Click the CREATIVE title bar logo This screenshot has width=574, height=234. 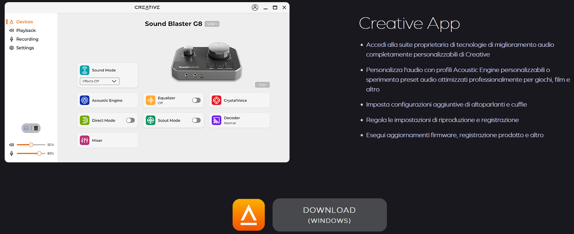point(147,7)
